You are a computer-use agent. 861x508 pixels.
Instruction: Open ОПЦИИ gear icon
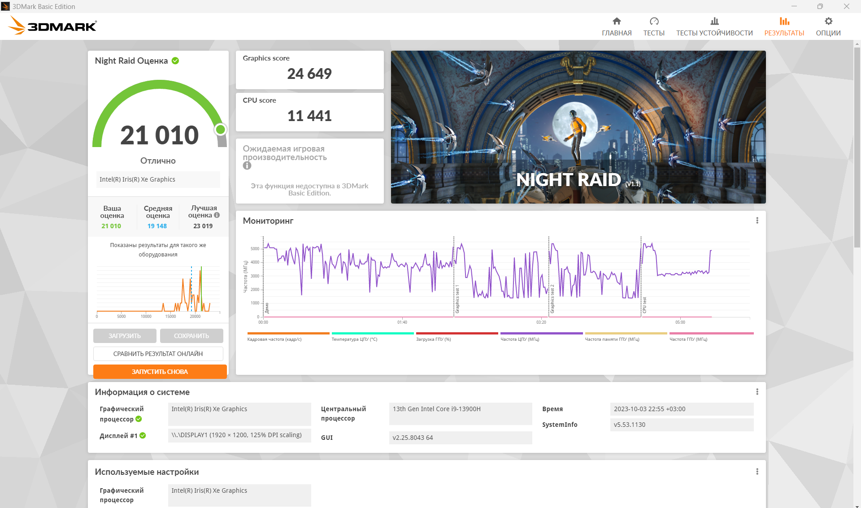click(828, 21)
